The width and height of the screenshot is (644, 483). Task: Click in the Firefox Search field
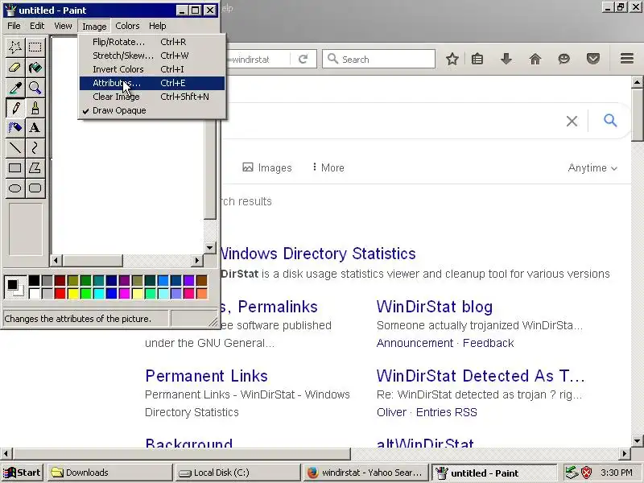(x=378, y=59)
